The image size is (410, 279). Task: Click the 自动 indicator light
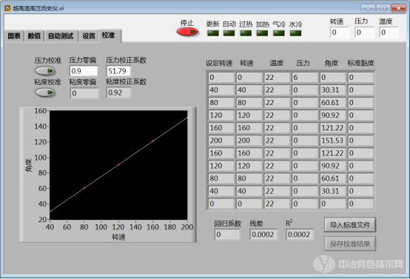(229, 33)
